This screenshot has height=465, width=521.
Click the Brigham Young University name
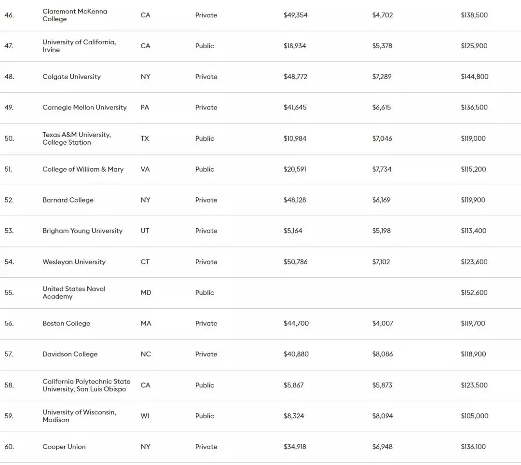point(82,231)
